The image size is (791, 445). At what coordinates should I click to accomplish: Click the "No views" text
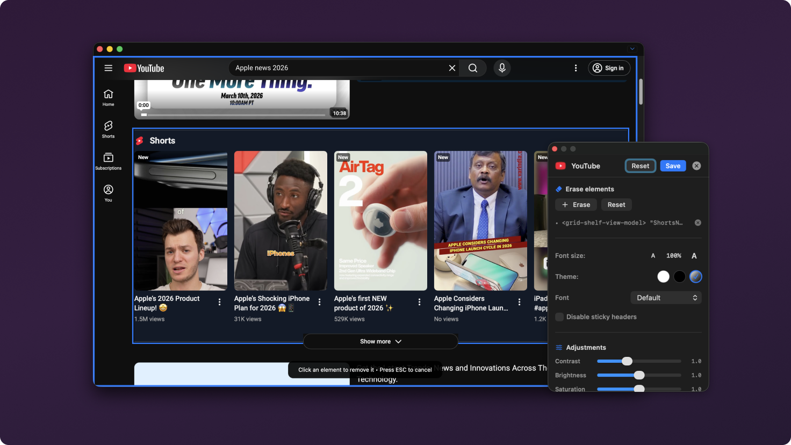click(x=447, y=319)
